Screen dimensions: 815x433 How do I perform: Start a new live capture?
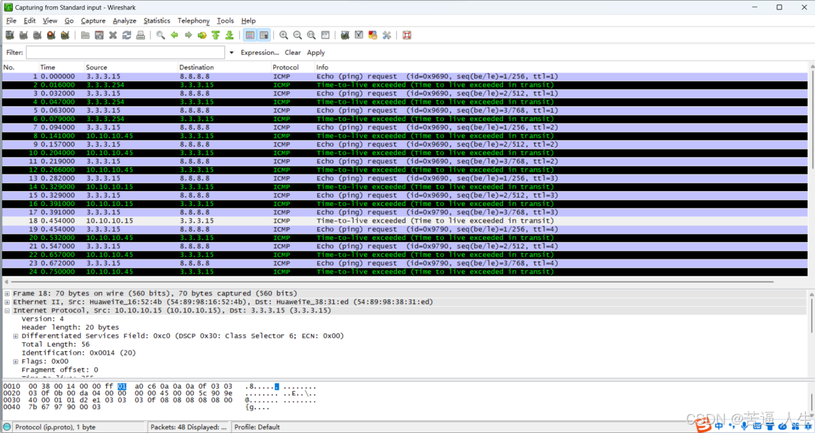coord(37,35)
